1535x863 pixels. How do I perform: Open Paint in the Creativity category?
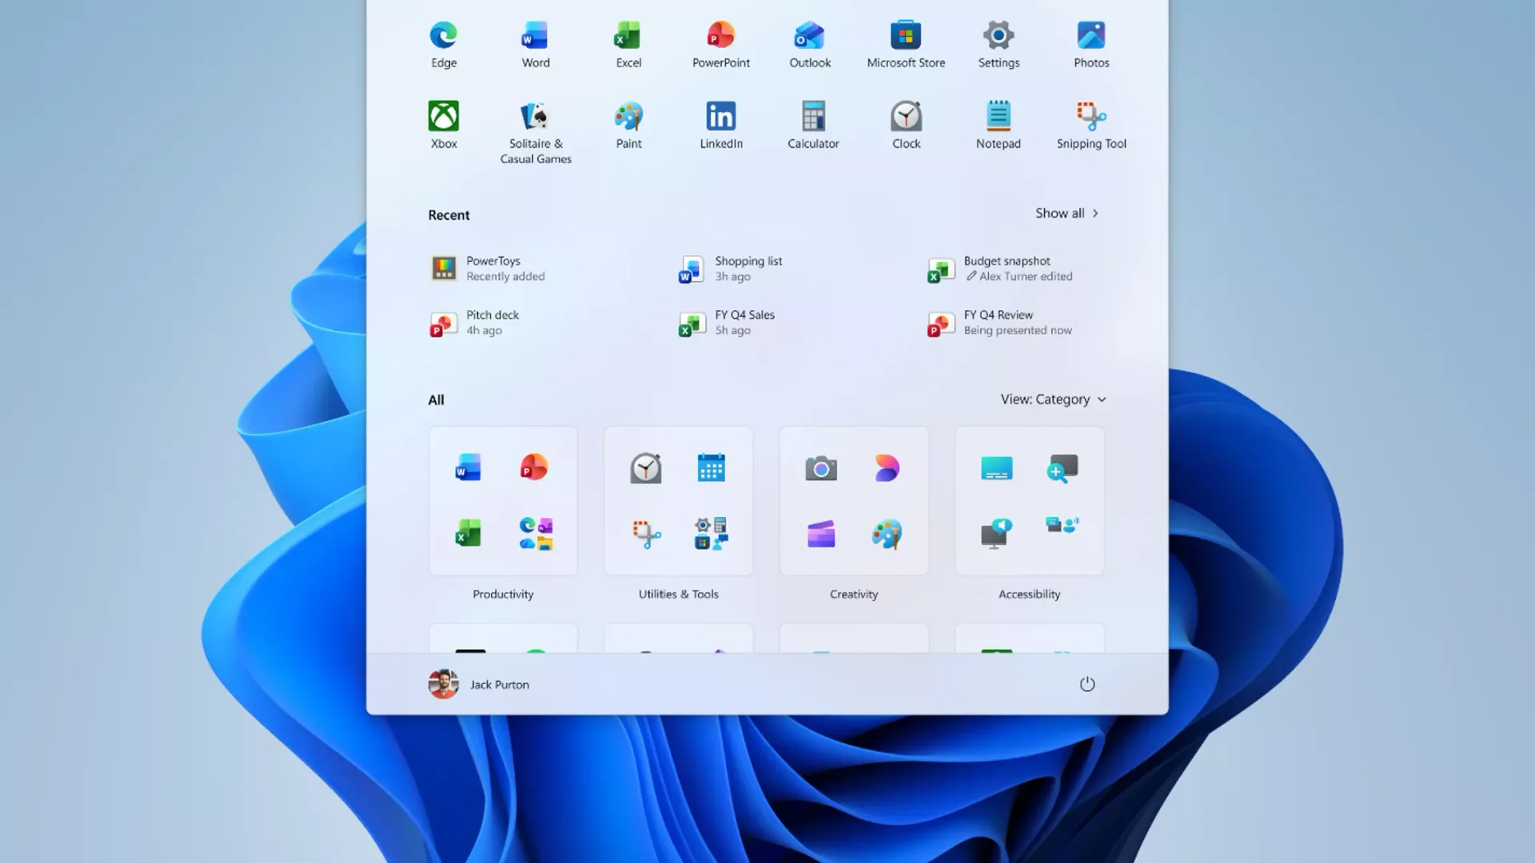coord(887,534)
